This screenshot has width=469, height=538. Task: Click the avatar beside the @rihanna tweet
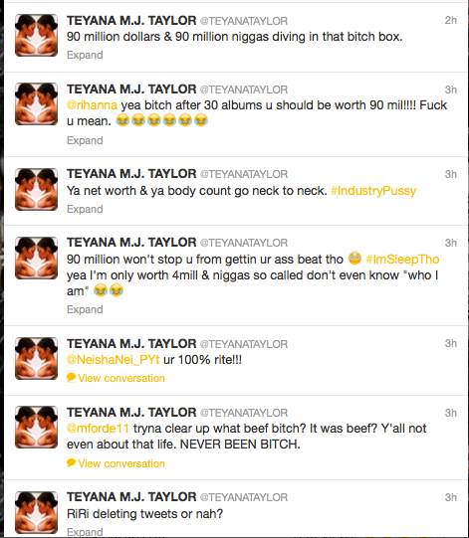pyautogui.click(x=36, y=103)
